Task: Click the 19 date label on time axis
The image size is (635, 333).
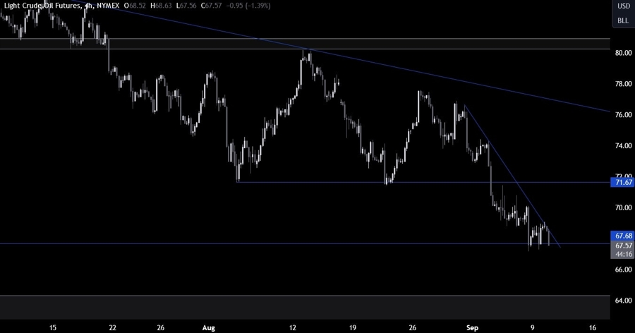Action: pyautogui.click(x=352, y=328)
